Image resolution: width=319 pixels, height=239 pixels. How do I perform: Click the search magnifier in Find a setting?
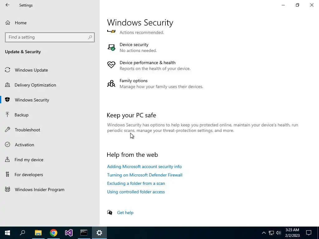pos(90,37)
